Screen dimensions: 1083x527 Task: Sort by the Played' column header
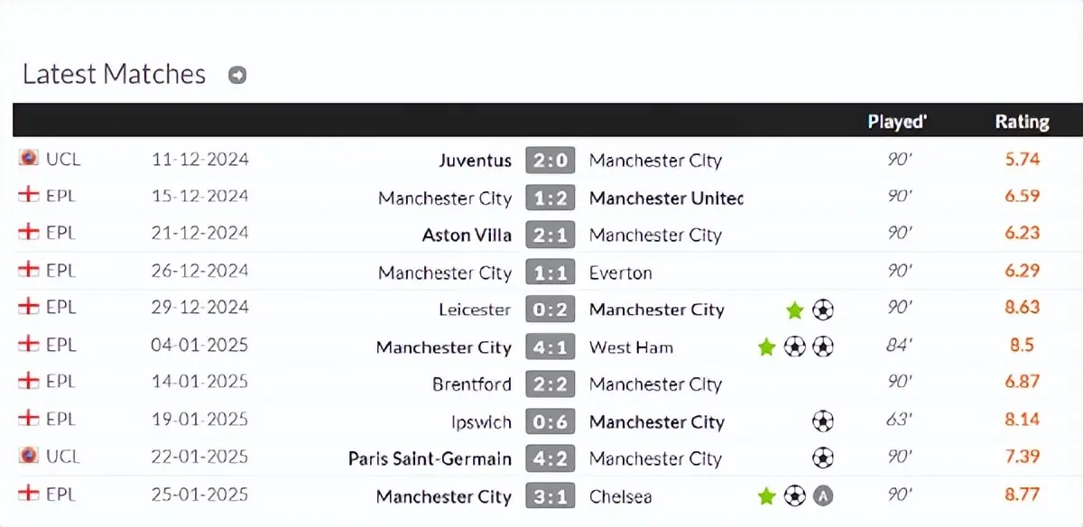pos(897,121)
